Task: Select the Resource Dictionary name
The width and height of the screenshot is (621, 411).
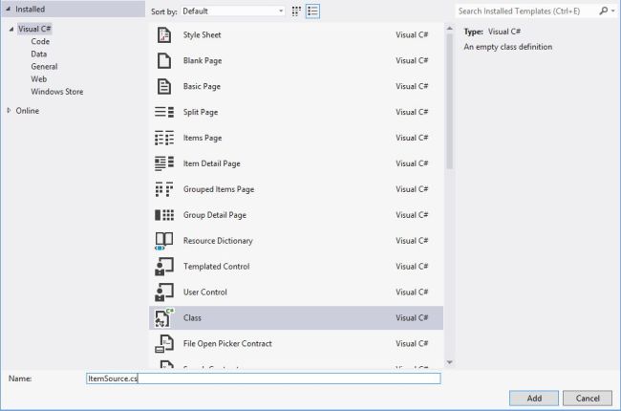Action: [218, 241]
